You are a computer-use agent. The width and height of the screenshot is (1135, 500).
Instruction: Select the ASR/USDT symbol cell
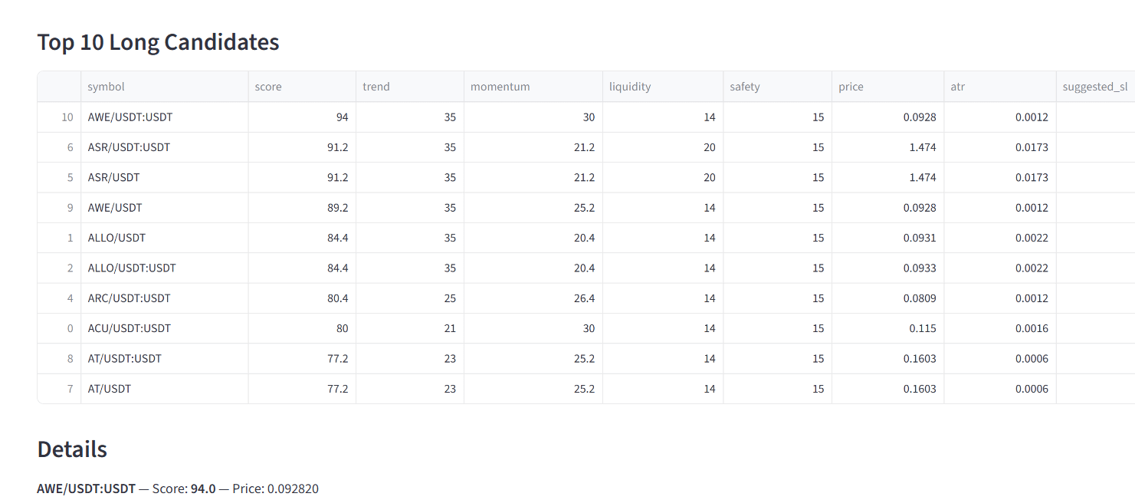113,177
